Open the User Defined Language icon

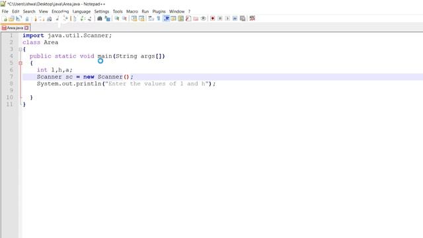[173, 19]
